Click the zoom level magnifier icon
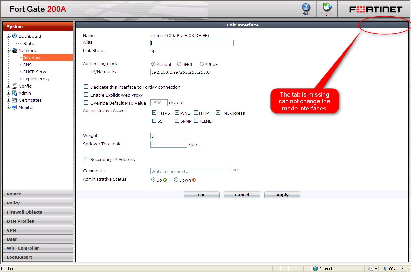Viewport: 411px width, 272px height. click(385, 269)
